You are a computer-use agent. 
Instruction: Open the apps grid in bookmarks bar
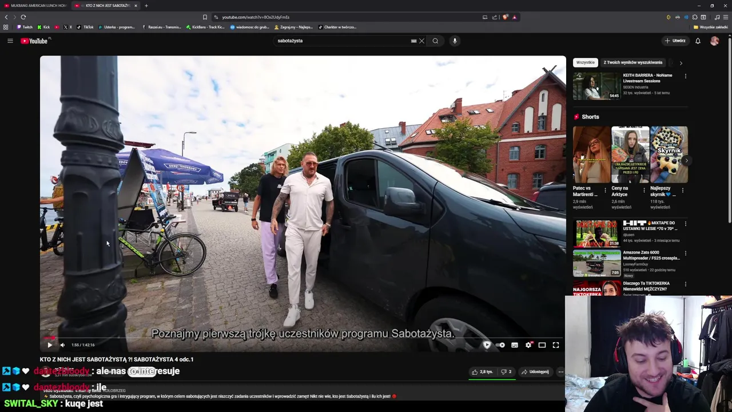pos(6,27)
